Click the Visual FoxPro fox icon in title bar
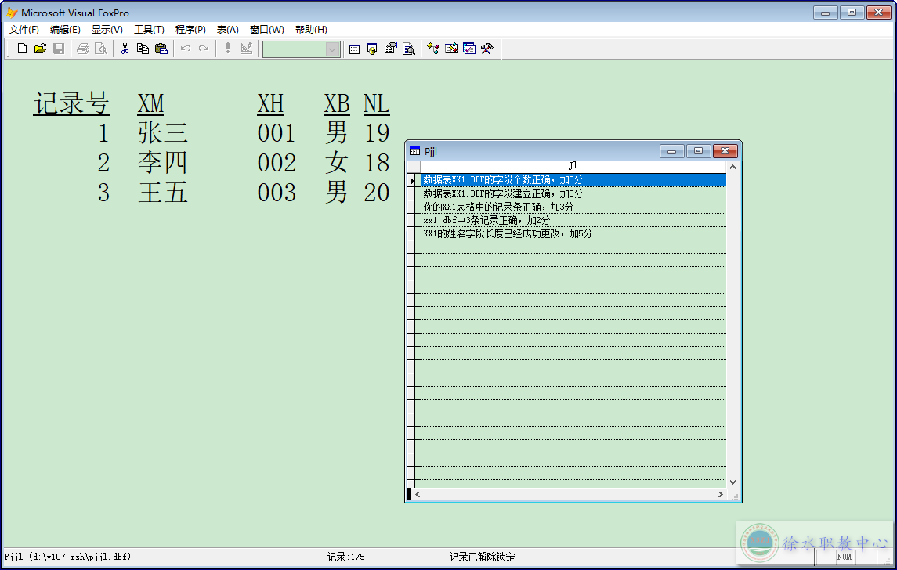Screen dimensions: 897x570 coord(12,13)
